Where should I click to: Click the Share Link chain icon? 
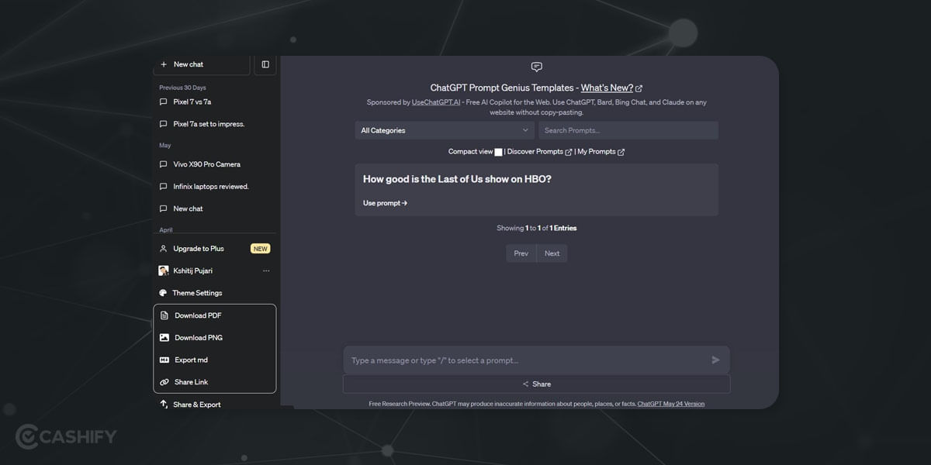[164, 382]
